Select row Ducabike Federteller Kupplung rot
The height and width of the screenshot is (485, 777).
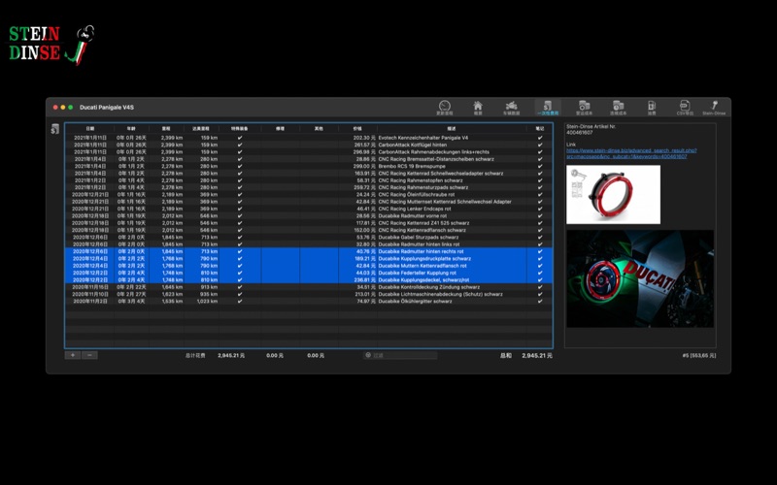[309, 273]
